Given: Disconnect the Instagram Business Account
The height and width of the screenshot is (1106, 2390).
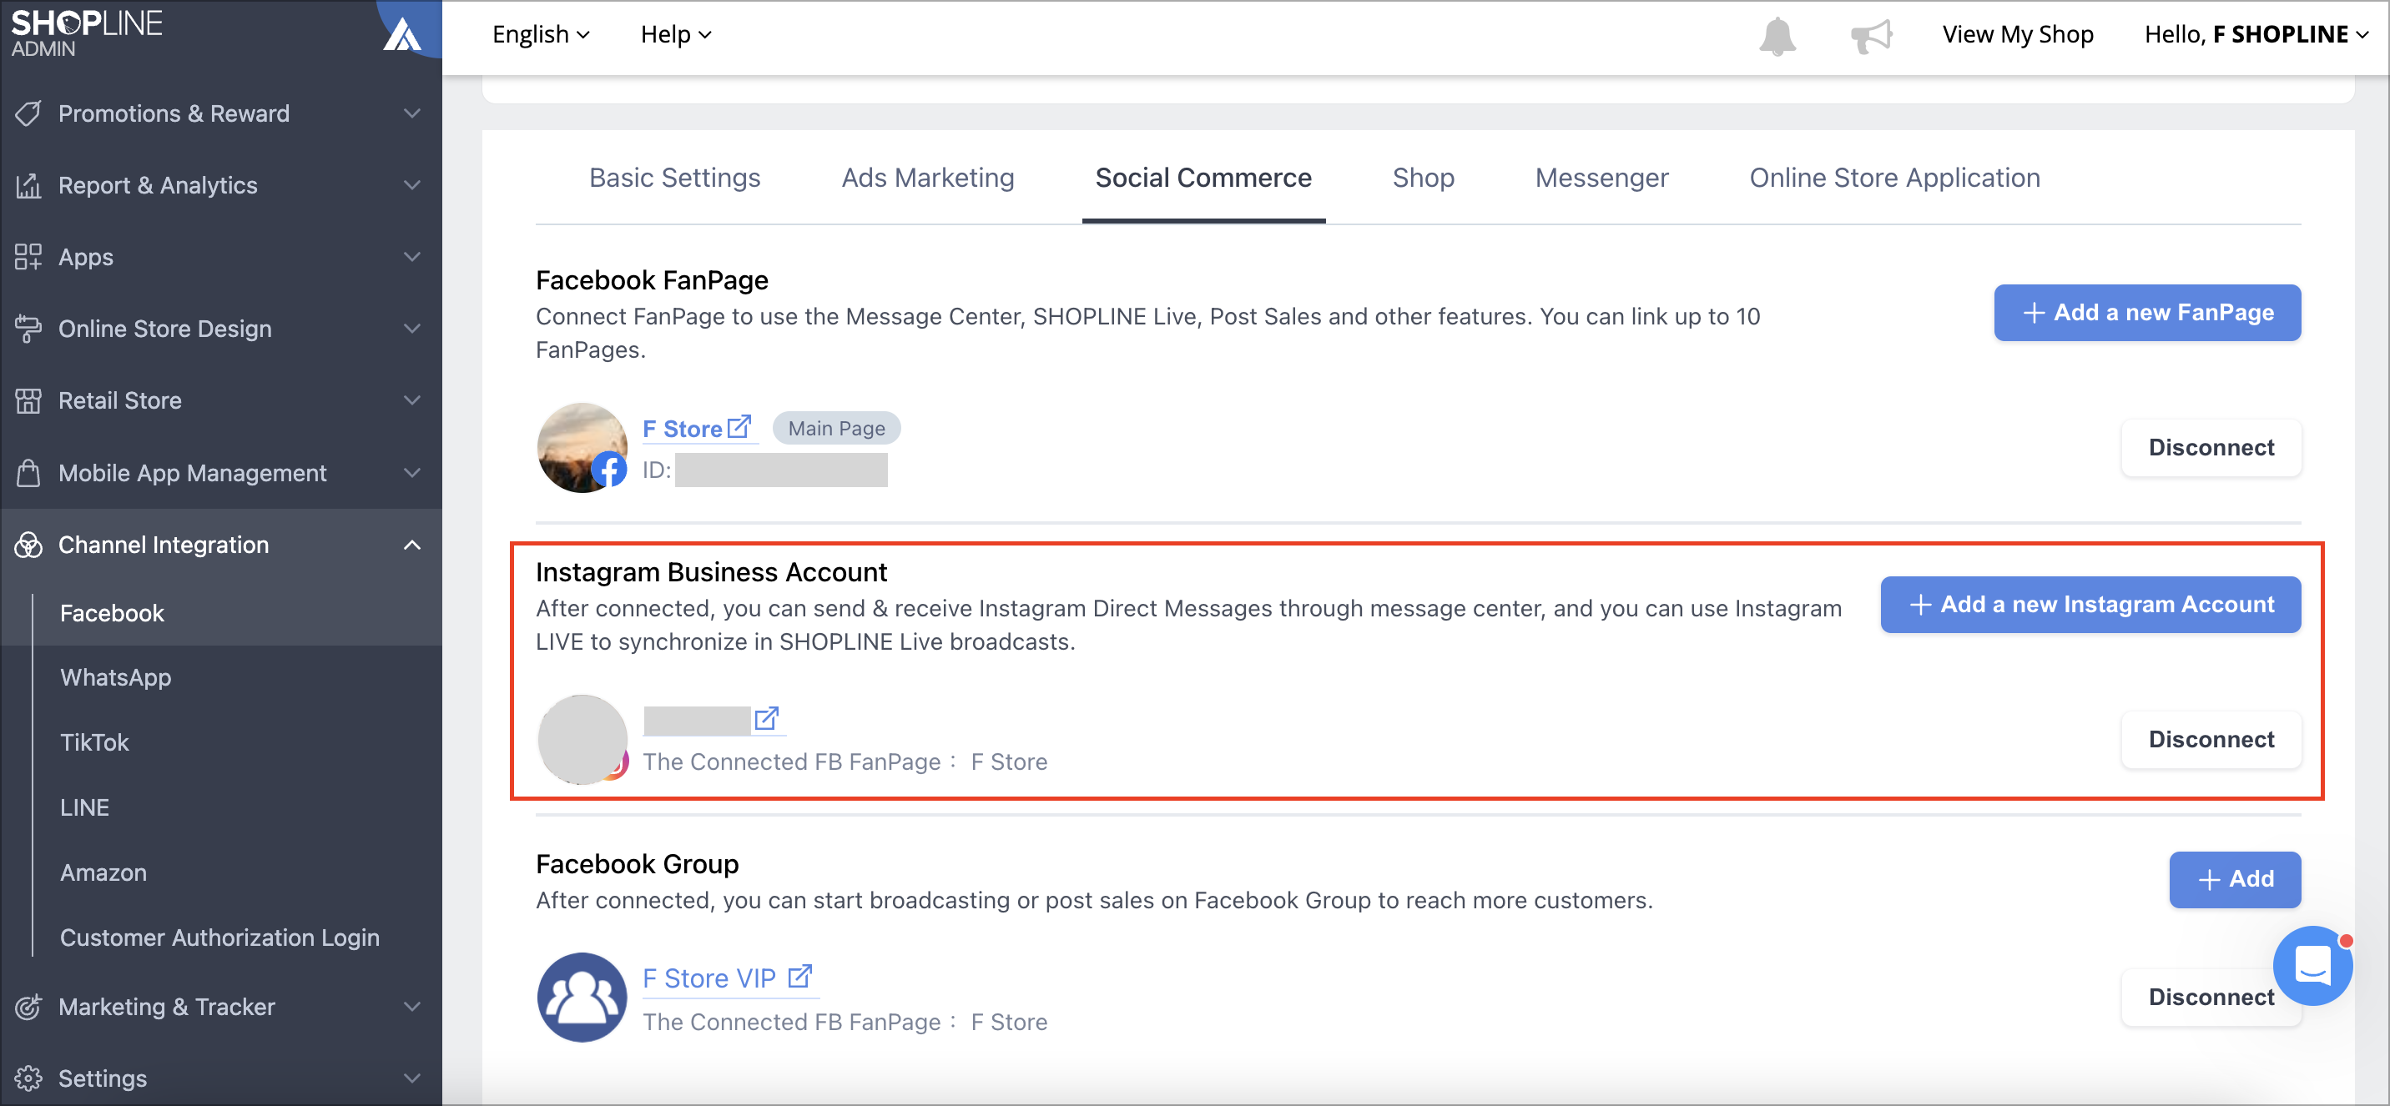Looking at the screenshot, I should pos(2211,740).
